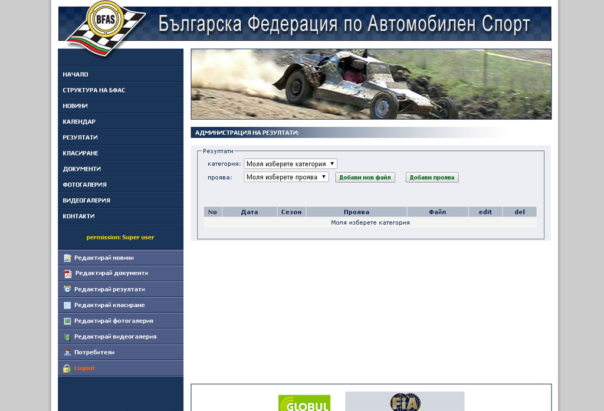Viewport: 604px width, 411px height.
Task: Click the film icon beside Редактирай видеогалерия
Action: [x=67, y=337]
